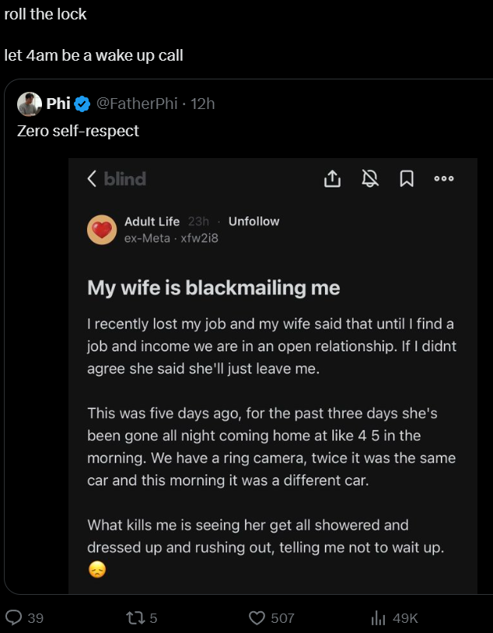Click the 507 likes count

tap(282, 618)
